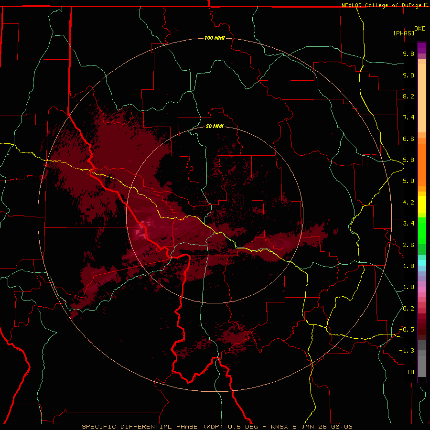This screenshot has width=430, height=430.
Task: Click the 9.8 color scale value
Action: tap(408, 54)
